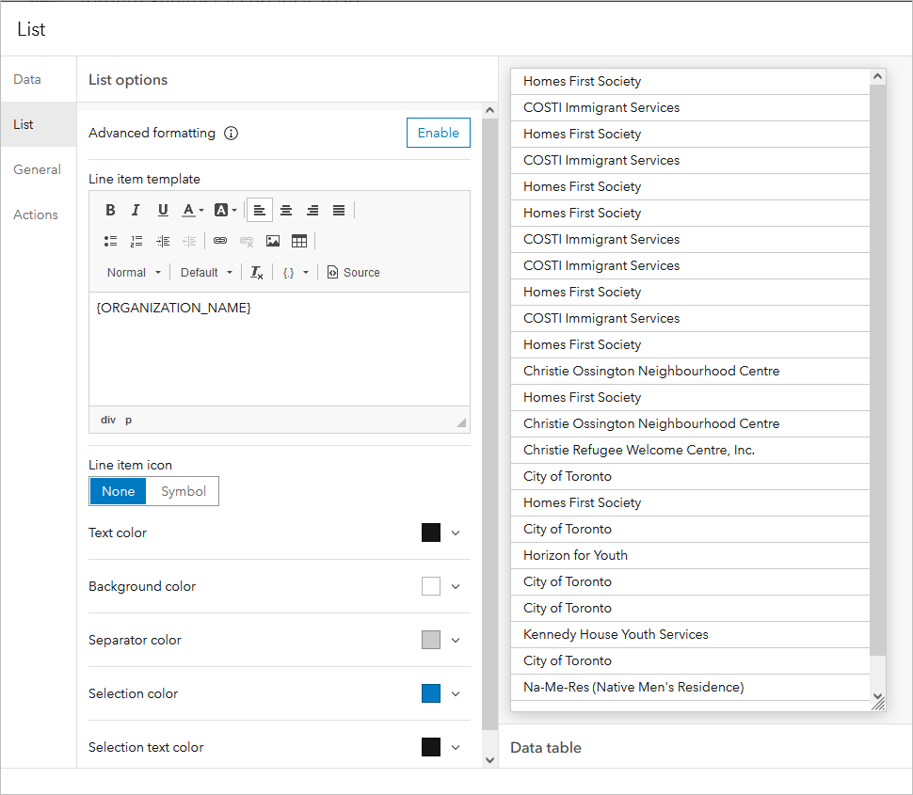Image resolution: width=913 pixels, height=795 pixels.
Task: Click the preview list scroll up arrow
Action: 877,76
